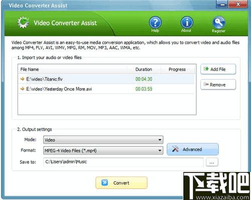
Task: Click the arrow icon beside Titanic.flv
Action: pos(23,79)
